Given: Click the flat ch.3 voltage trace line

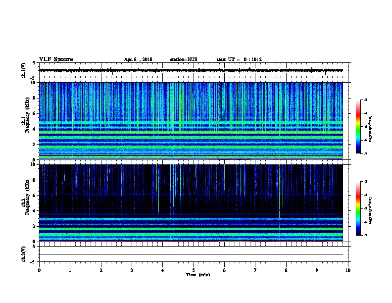Looking at the screenshot, I should [x=191, y=254].
